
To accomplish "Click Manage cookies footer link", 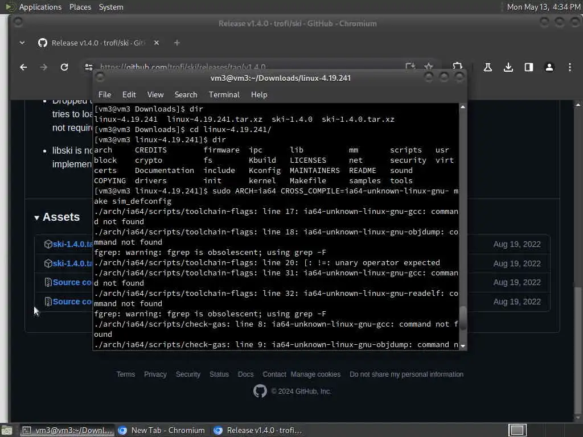I will click(x=315, y=374).
